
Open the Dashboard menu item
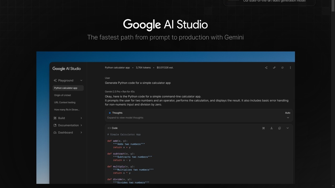click(68, 133)
